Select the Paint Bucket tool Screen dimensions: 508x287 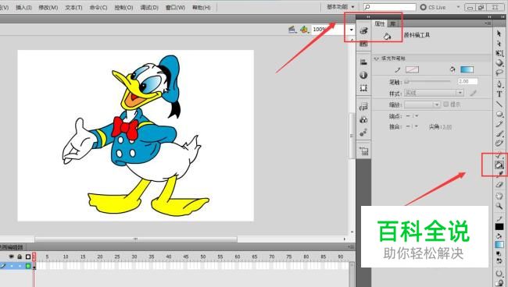499,165
